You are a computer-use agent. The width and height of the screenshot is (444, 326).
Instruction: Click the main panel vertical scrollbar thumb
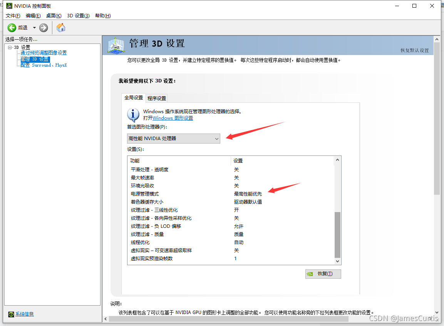tap(437, 119)
